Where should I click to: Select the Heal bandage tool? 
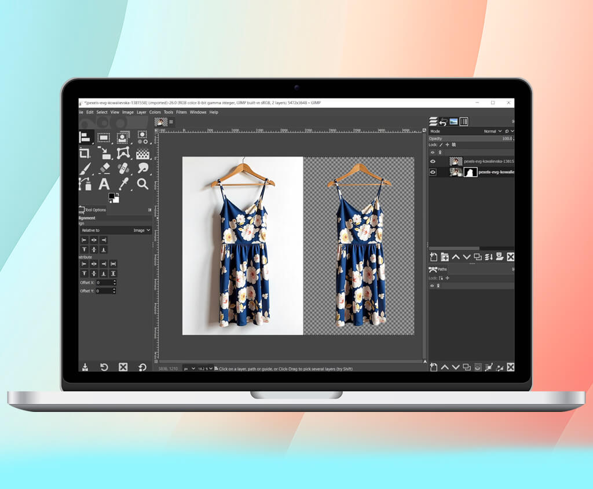pos(123,169)
